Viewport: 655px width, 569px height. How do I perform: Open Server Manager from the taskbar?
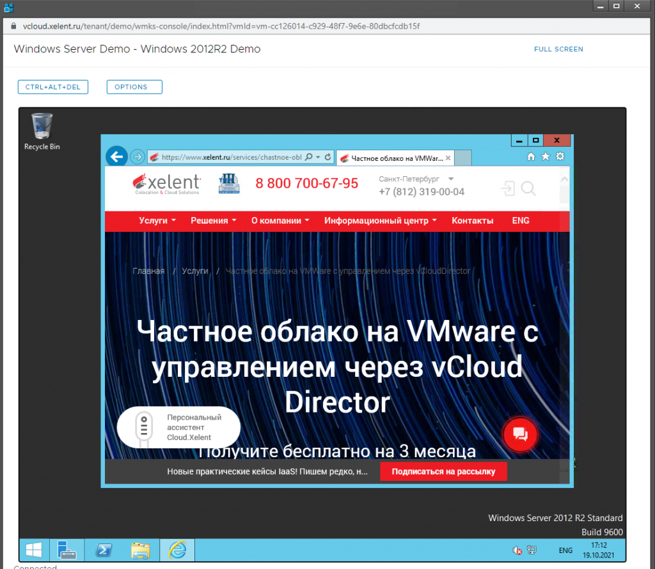[x=67, y=550]
